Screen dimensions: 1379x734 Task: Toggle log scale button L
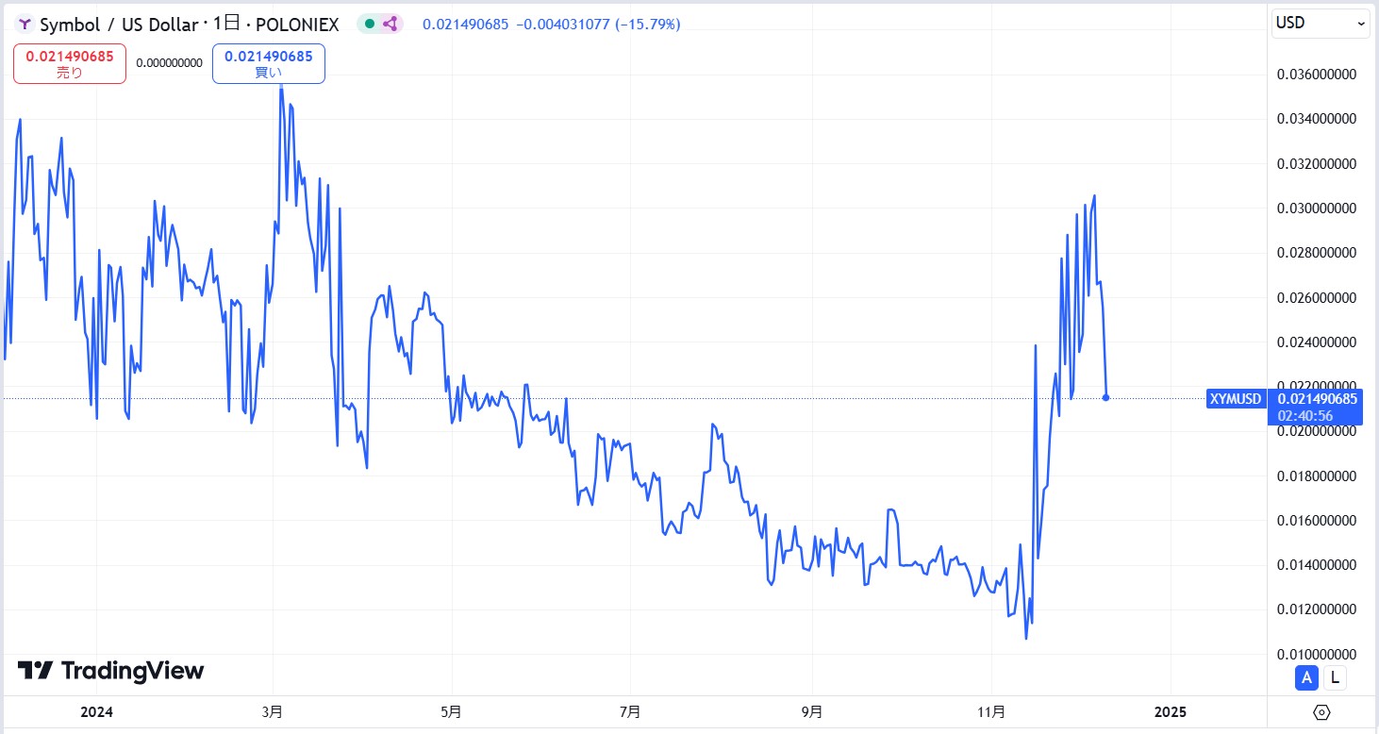tap(1335, 676)
